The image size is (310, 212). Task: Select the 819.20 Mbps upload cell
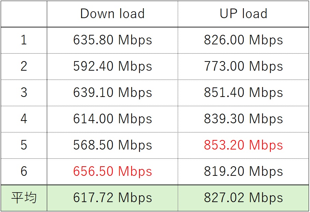243,171
